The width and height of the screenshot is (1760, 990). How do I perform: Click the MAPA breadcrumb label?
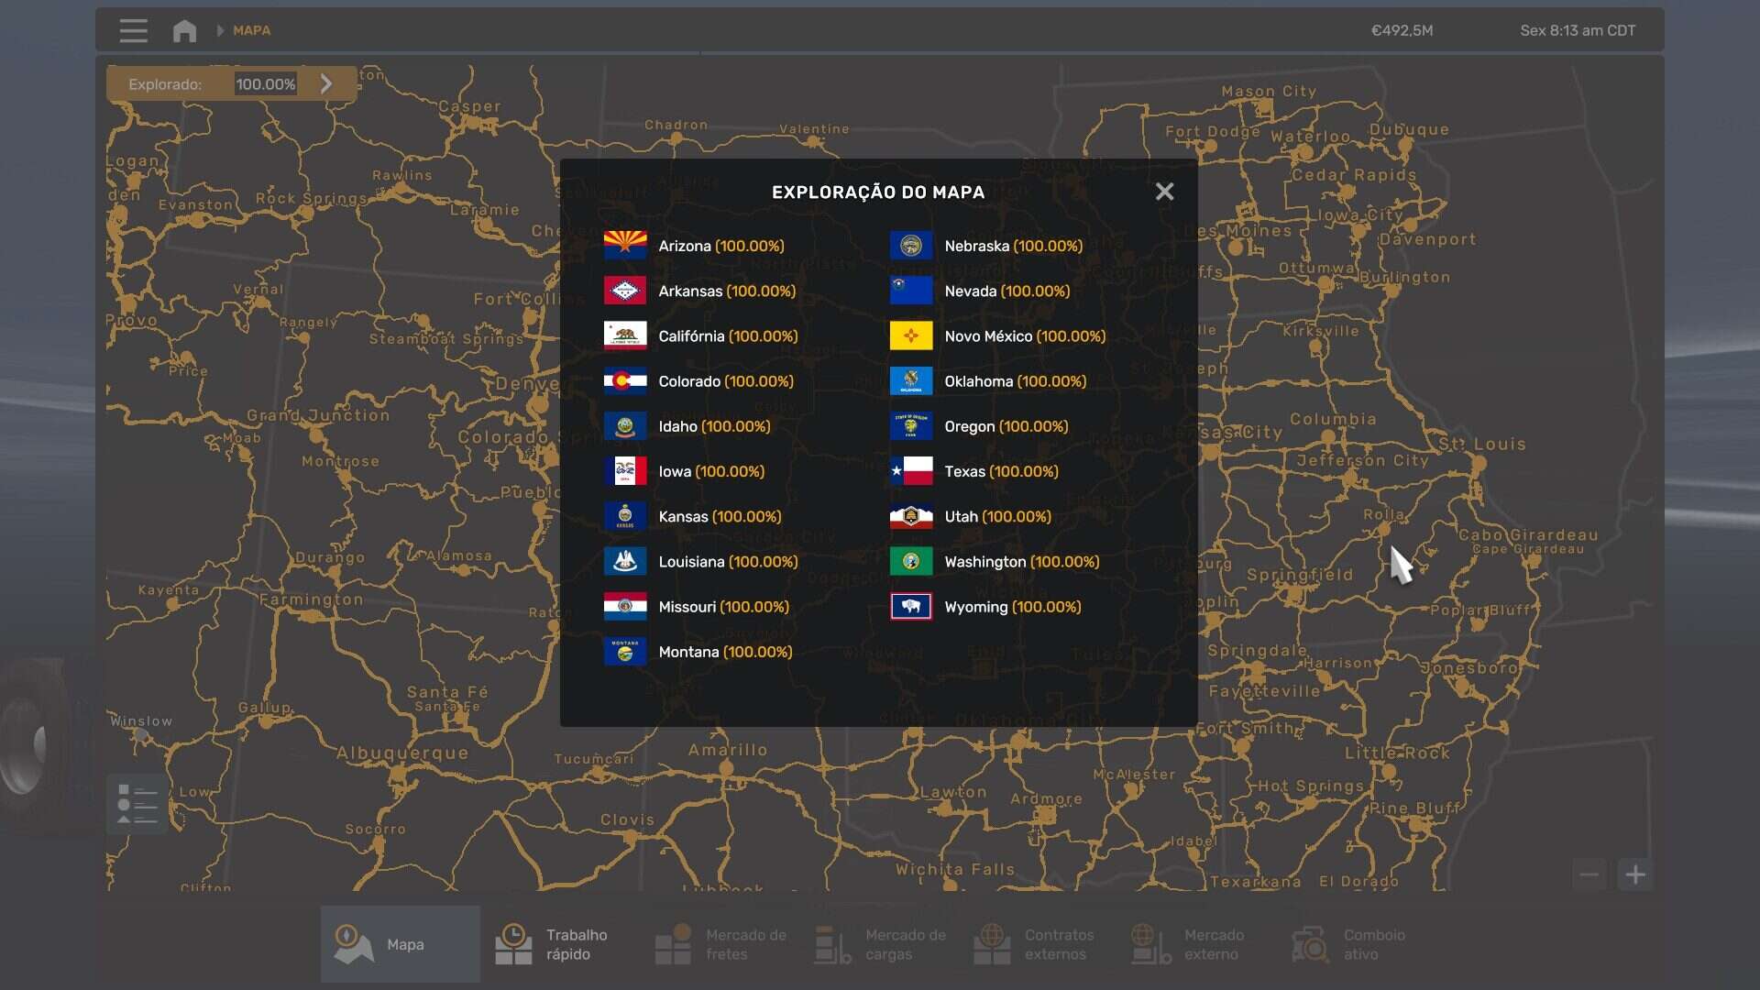point(251,30)
